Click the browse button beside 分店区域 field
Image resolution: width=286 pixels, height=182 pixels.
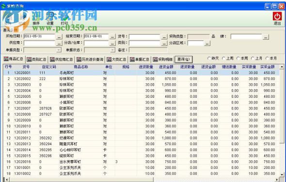(207, 44)
